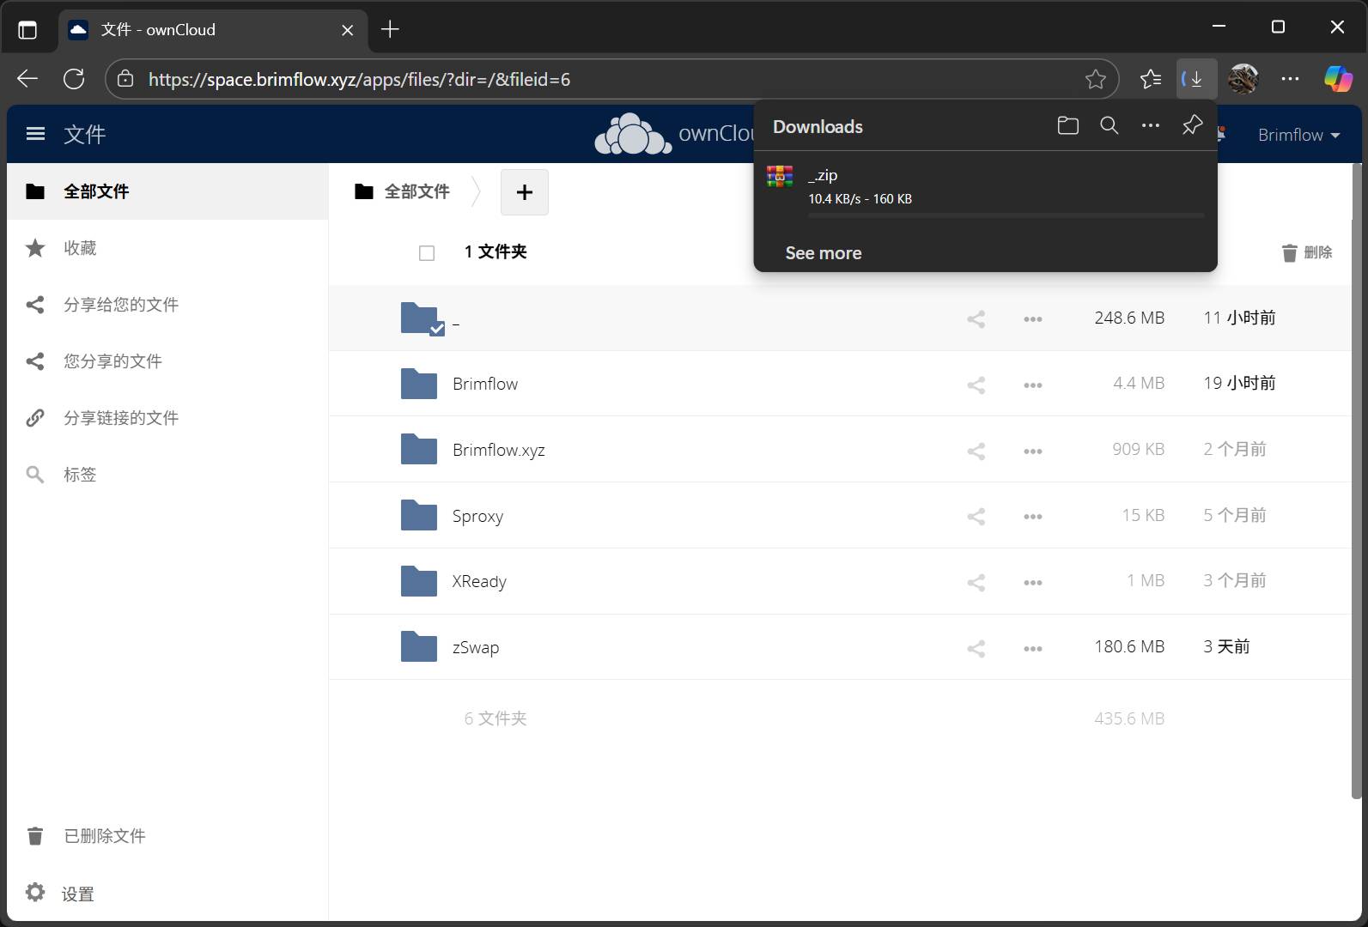
Task: Bookmark this page with star icon
Action: pyautogui.click(x=1095, y=79)
